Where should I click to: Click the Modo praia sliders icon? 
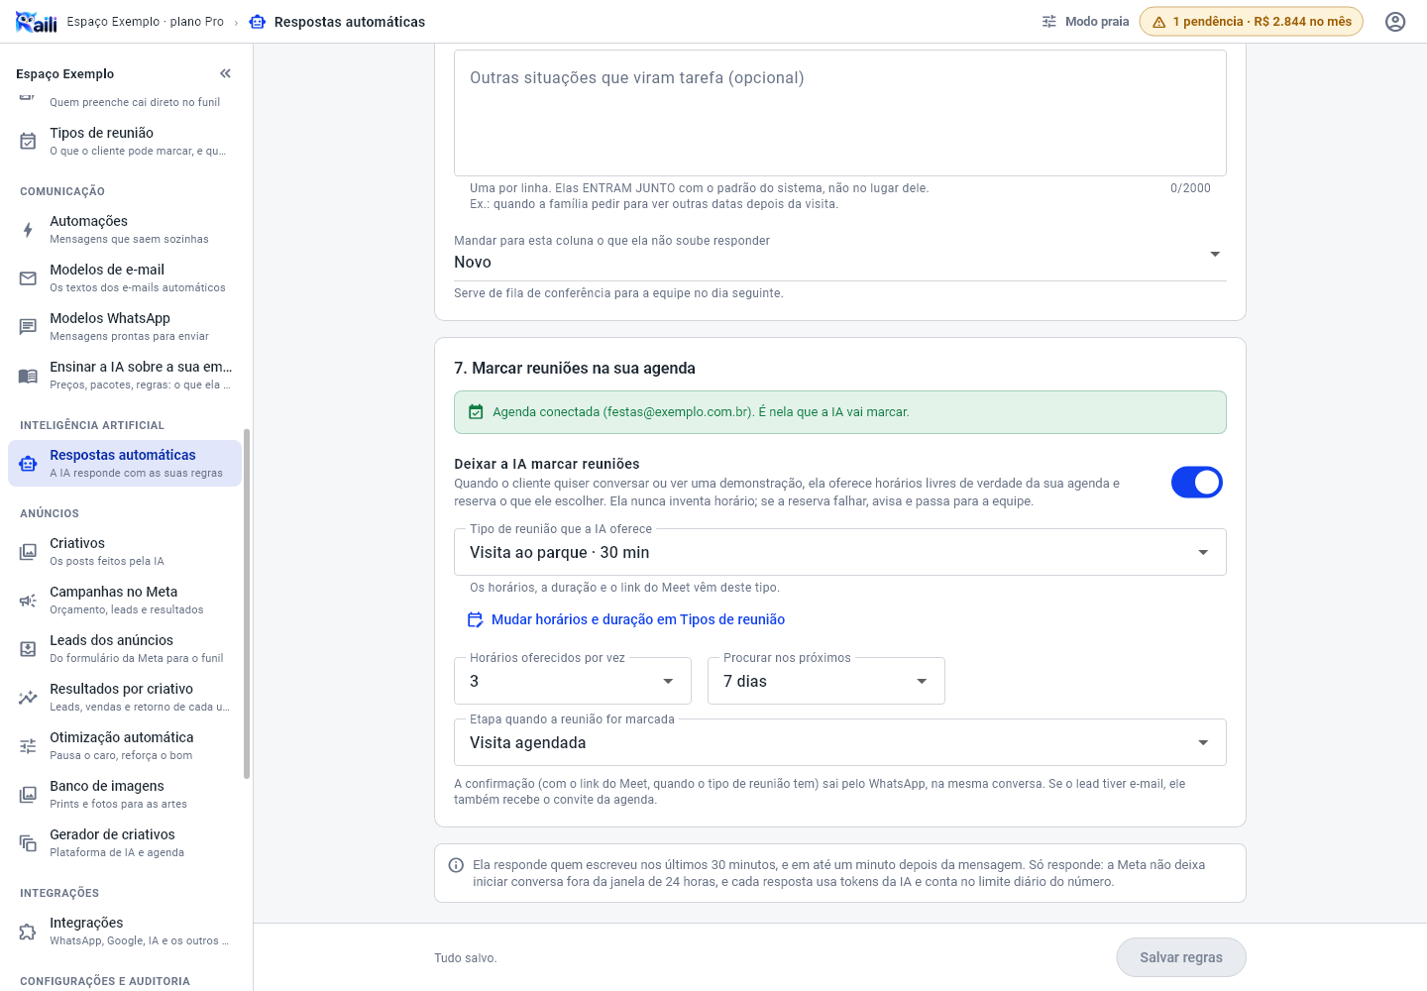(1049, 22)
